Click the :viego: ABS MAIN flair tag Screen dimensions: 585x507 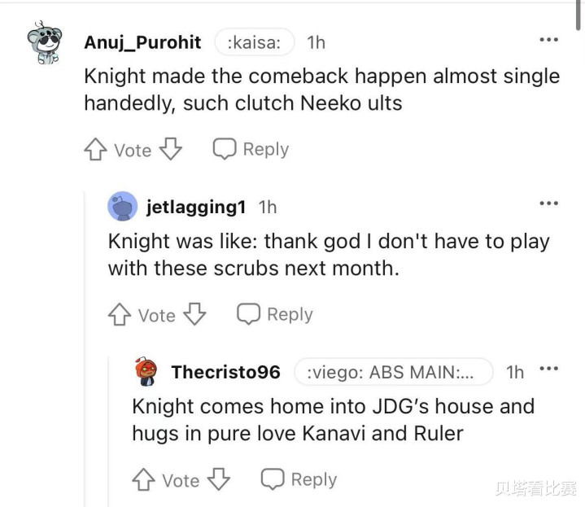393,373
